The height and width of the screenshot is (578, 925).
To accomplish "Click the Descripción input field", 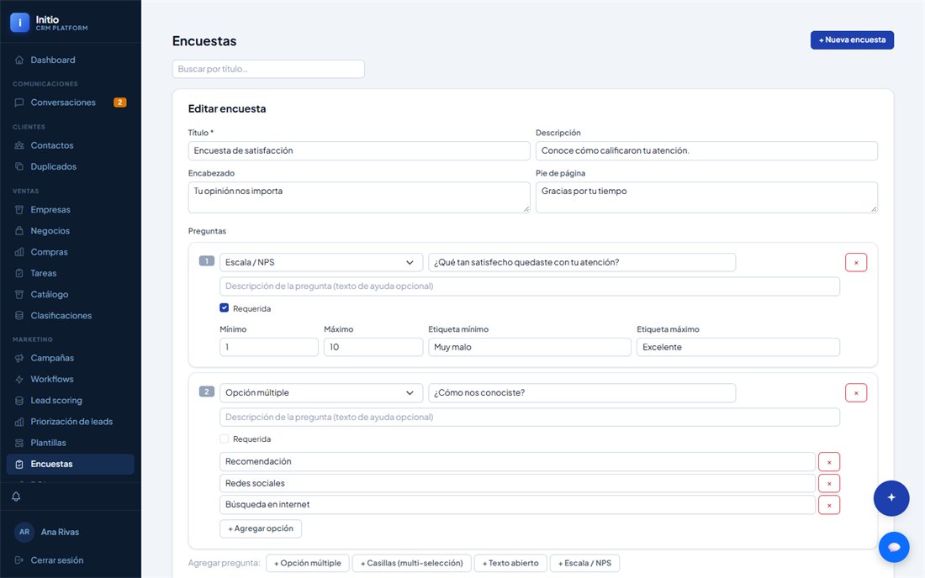I will [x=706, y=151].
